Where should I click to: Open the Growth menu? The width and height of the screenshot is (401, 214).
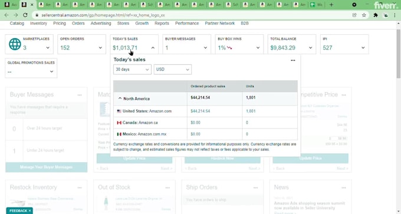tap(142, 23)
